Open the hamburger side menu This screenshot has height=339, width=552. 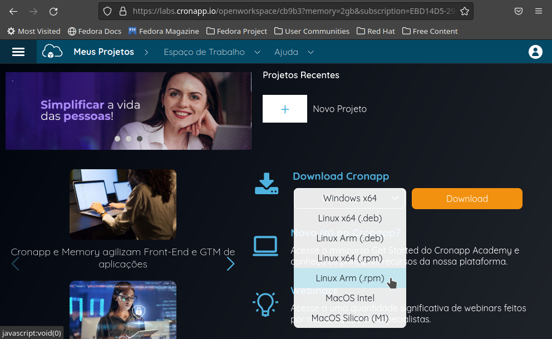coord(18,52)
